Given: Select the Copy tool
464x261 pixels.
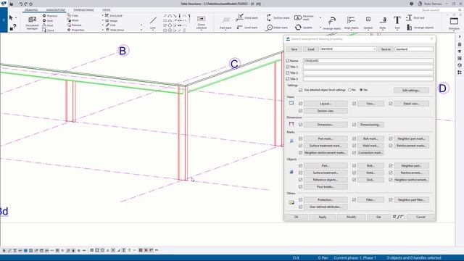Looking at the screenshot, I should click(72, 15).
